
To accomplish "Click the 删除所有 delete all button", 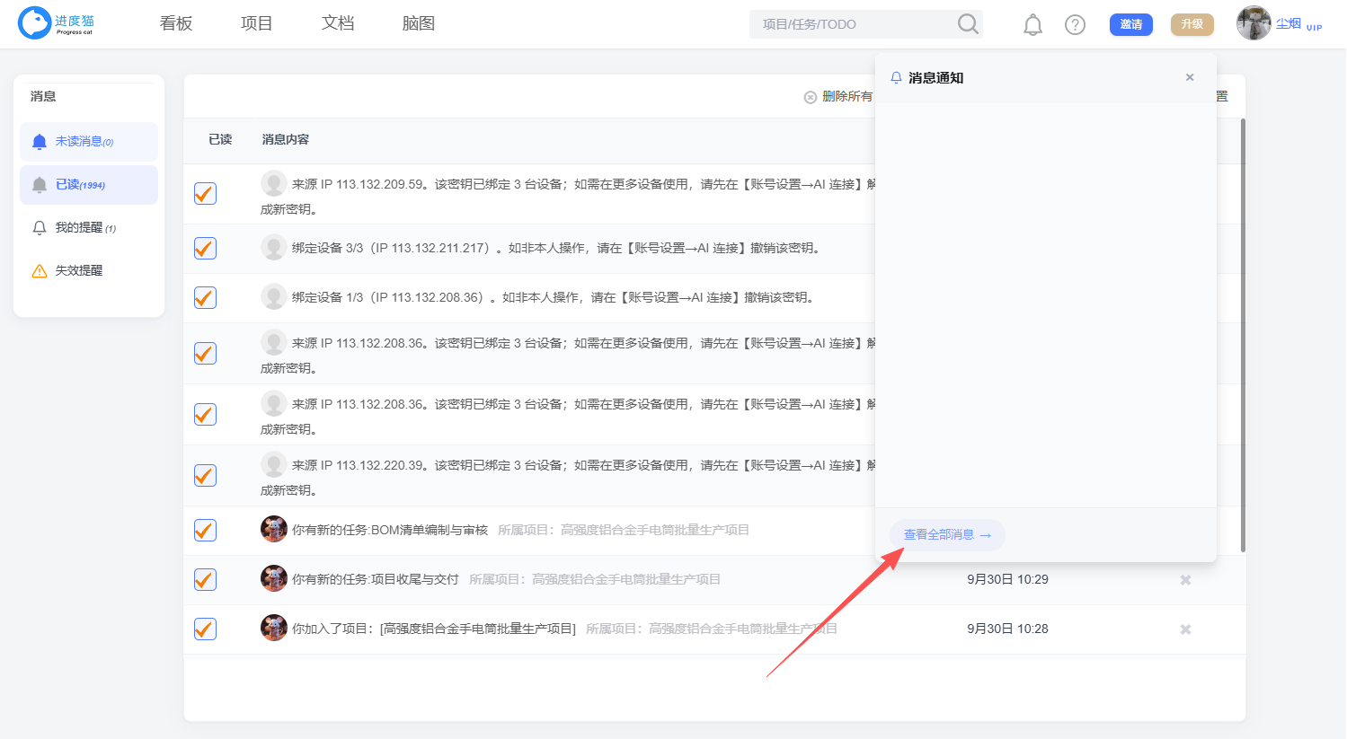I will (838, 96).
